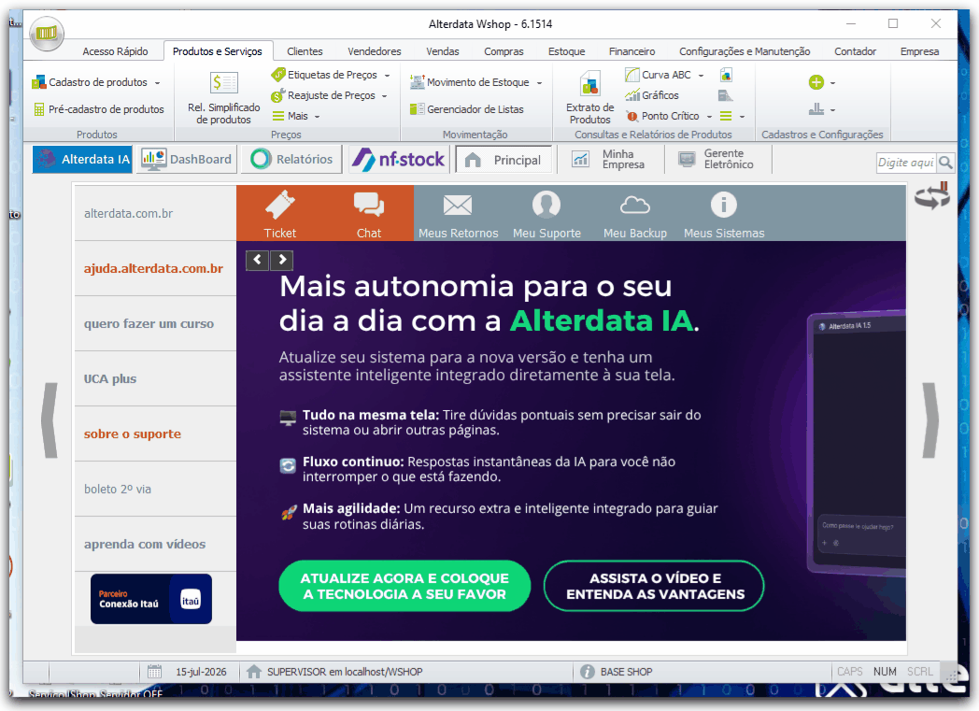Expand Curva ABC dropdown arrow
The image size is (979, 711).
pos(702,76)
